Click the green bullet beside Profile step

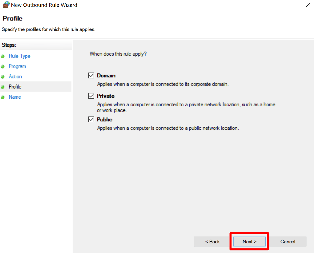[3, 87]
